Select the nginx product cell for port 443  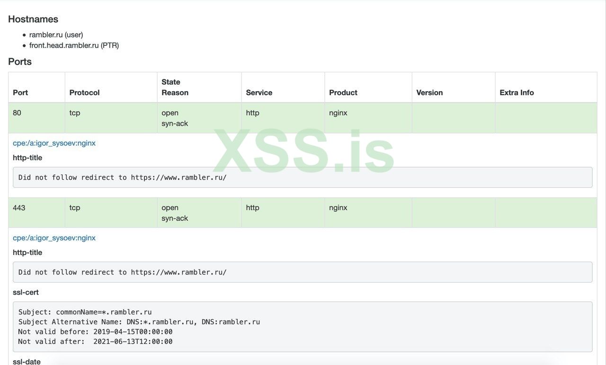(368, 213)
